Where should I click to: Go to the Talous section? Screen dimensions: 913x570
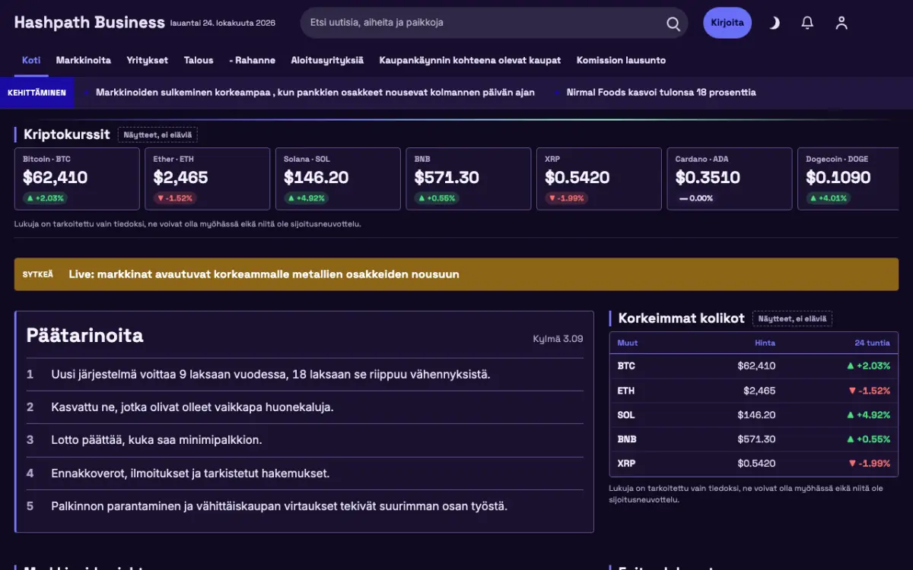click(199, 60)
